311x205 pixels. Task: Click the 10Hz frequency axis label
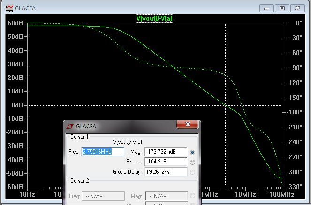pyautogui.click(x=27, y=195)
